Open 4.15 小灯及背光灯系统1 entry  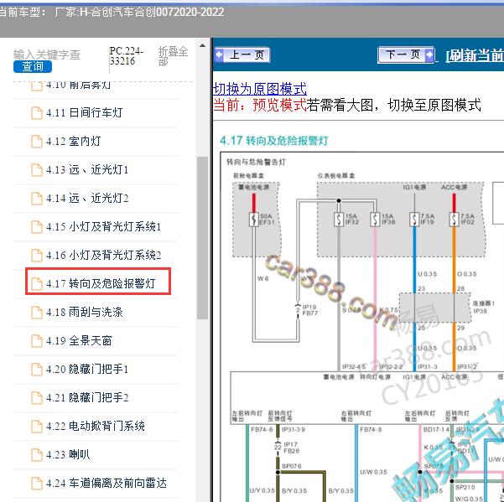(x=103, y=226)
